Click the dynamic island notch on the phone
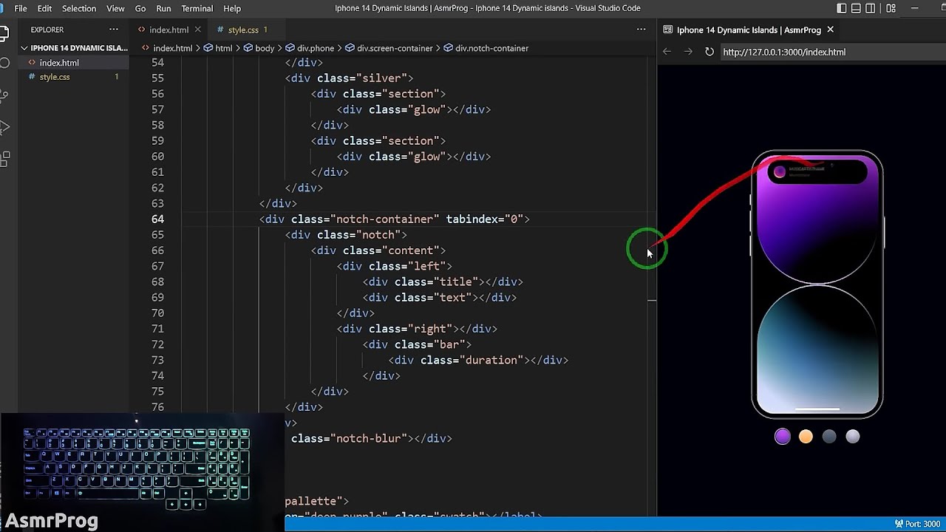Viewport: 946px width, 532px height. click(817, 172)
